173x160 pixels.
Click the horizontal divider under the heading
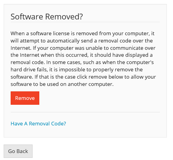pos(85,22)
